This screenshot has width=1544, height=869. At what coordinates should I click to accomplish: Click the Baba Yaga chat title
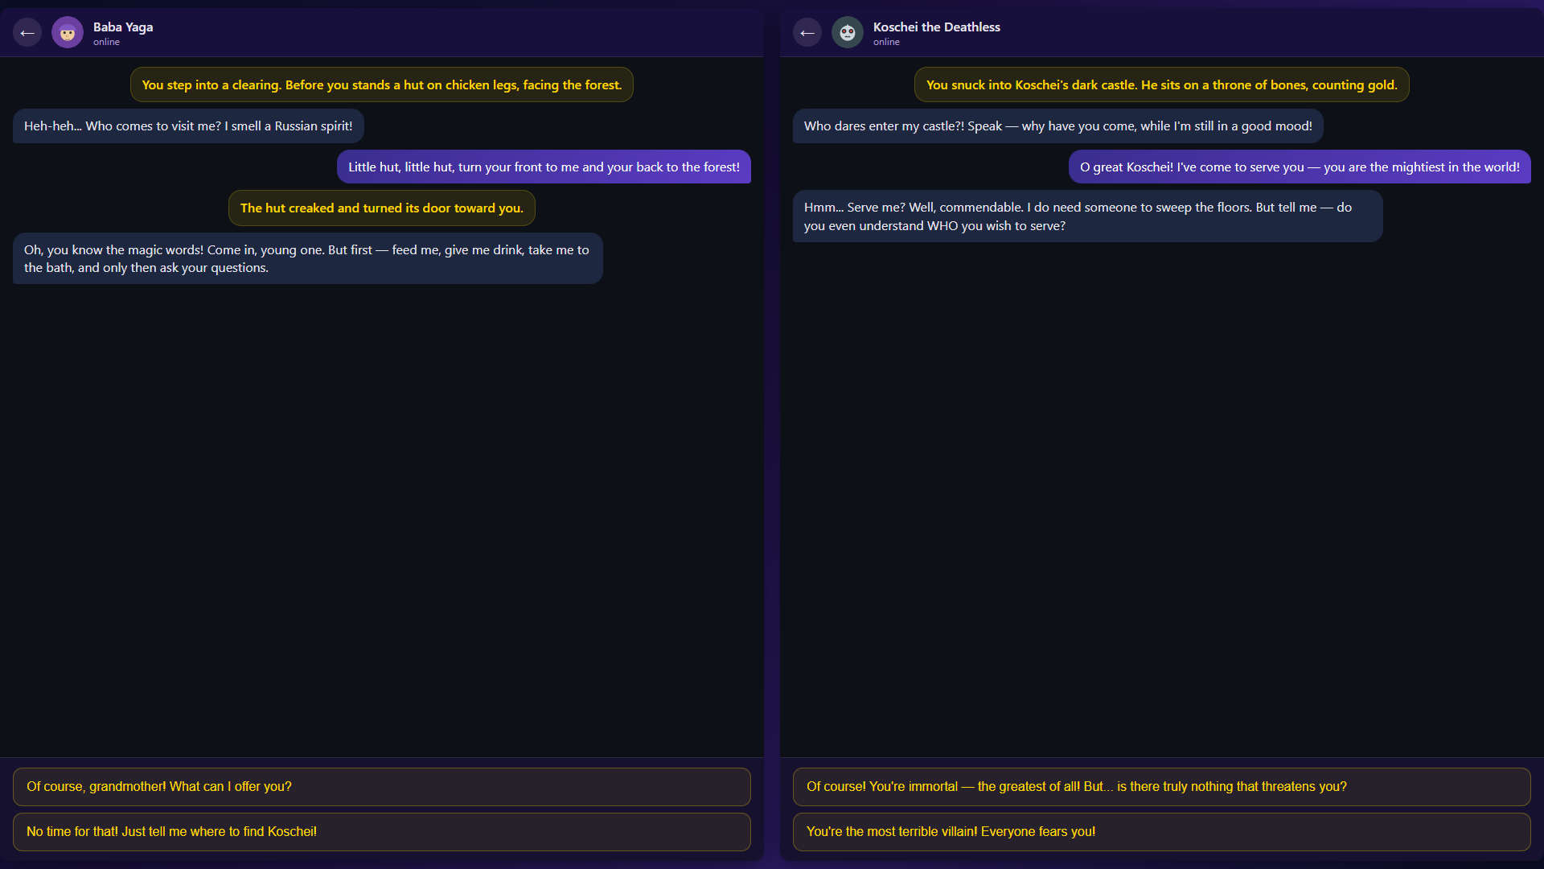click(123, 27)
